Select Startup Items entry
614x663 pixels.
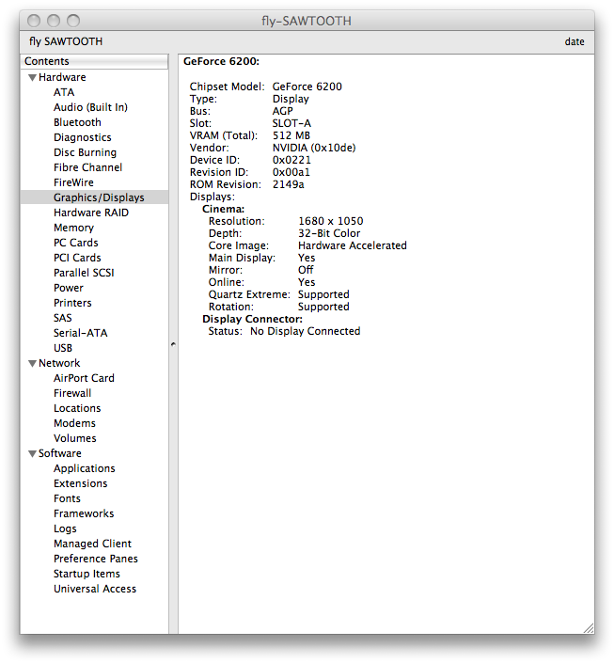(x=87, y=574)
